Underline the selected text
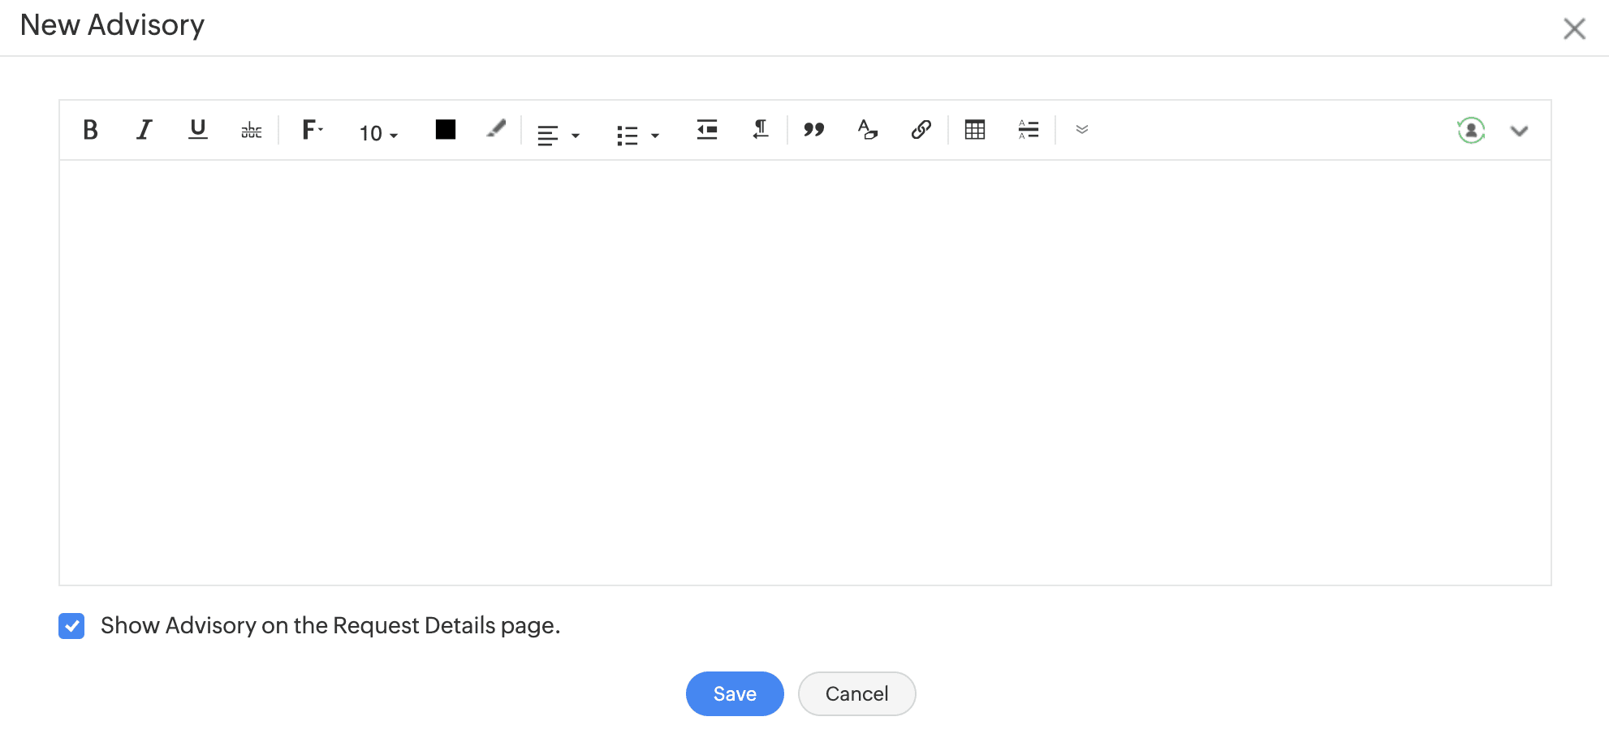Viewport: 1609px width, 734px height. coord(197,130)
